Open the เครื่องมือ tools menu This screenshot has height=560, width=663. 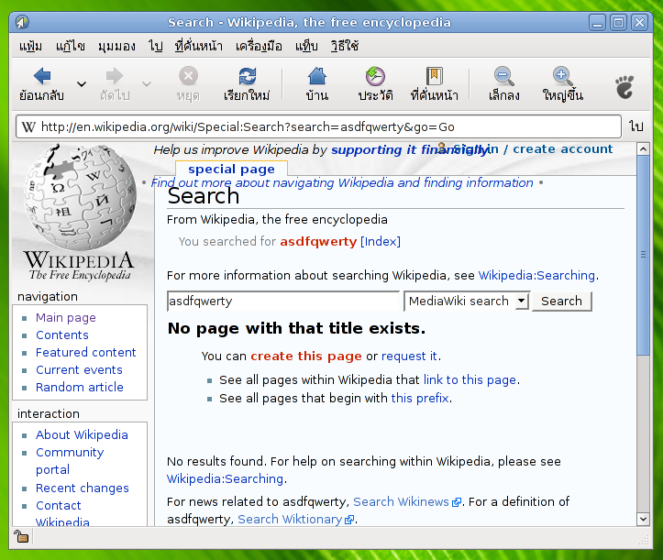[x=259, y=46]
